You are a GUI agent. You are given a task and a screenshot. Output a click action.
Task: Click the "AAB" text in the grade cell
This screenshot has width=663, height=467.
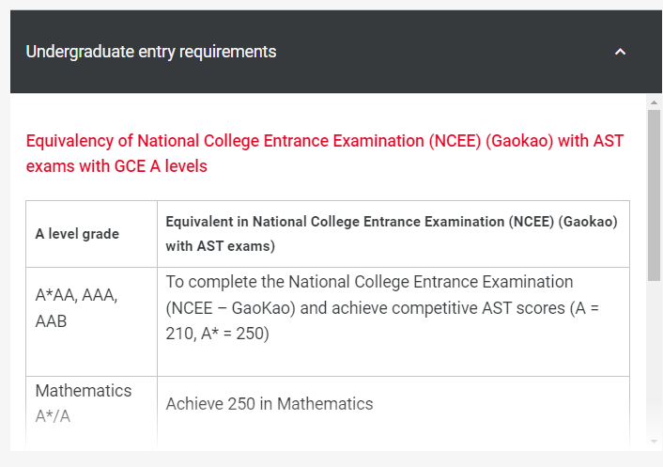(54, 321)
